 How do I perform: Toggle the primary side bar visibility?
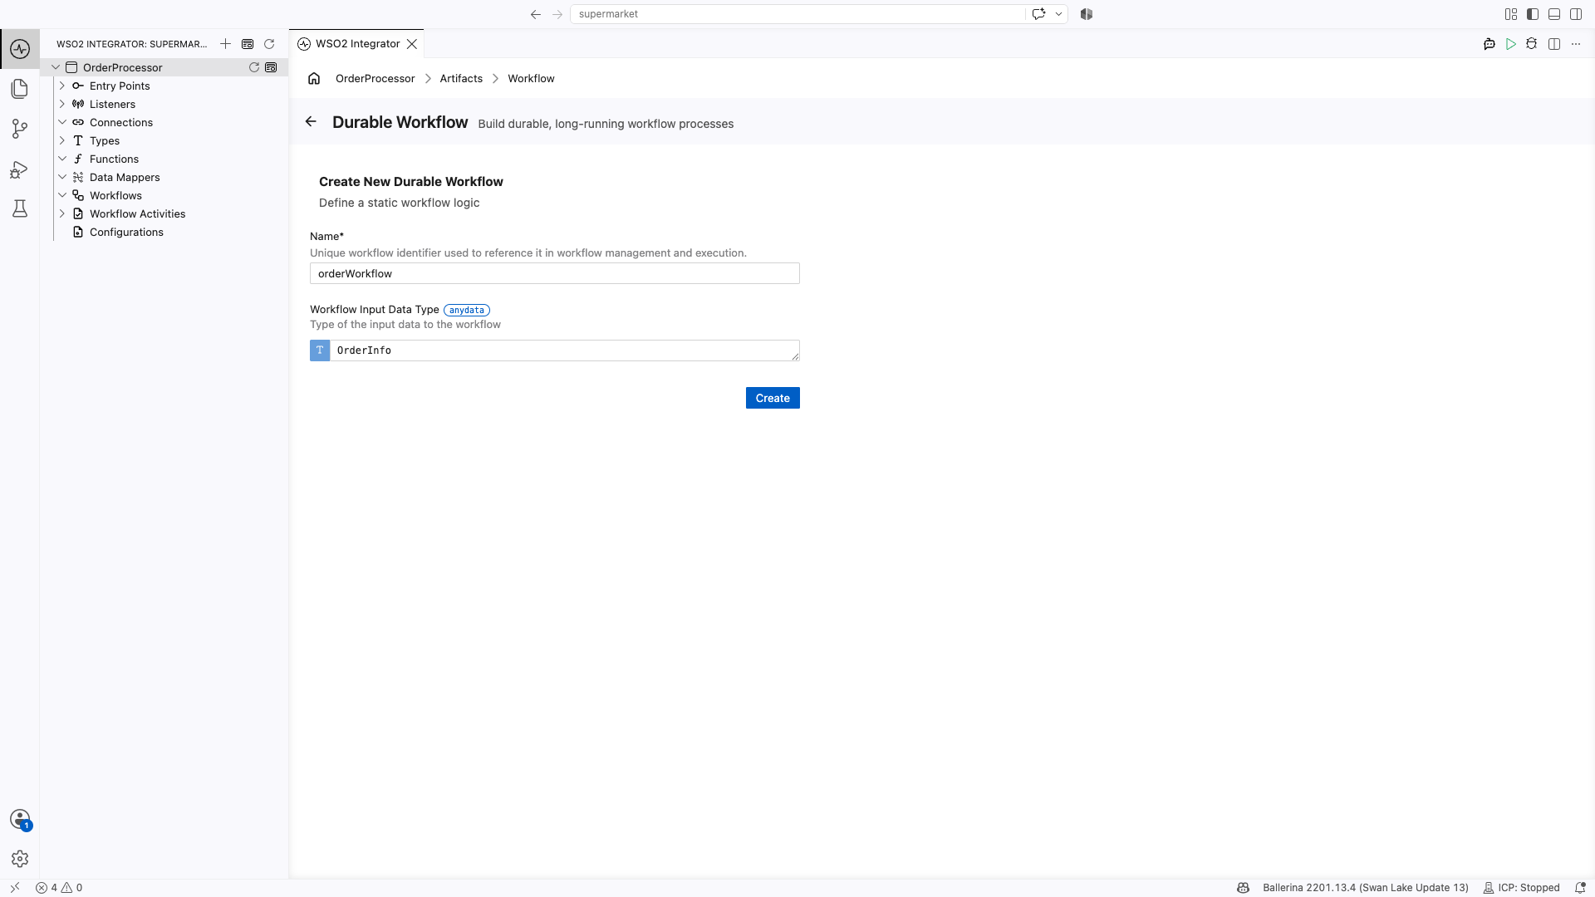[x=1533, y=14]
